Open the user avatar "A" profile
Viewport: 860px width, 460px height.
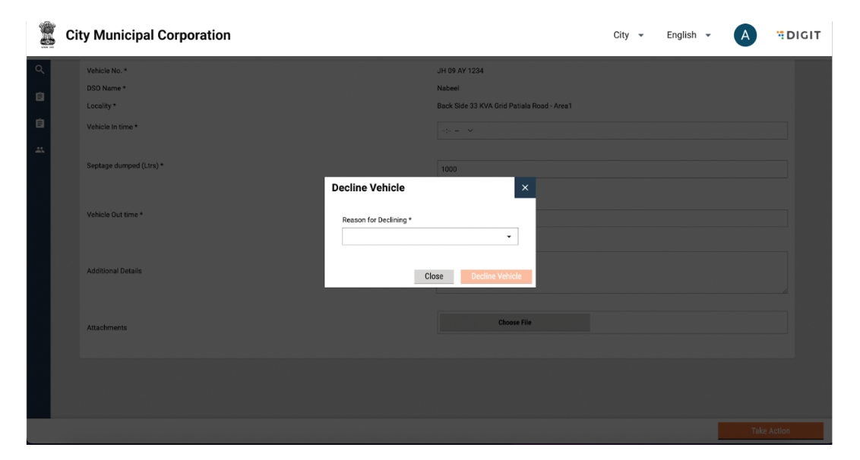click(x=745, y=36)
